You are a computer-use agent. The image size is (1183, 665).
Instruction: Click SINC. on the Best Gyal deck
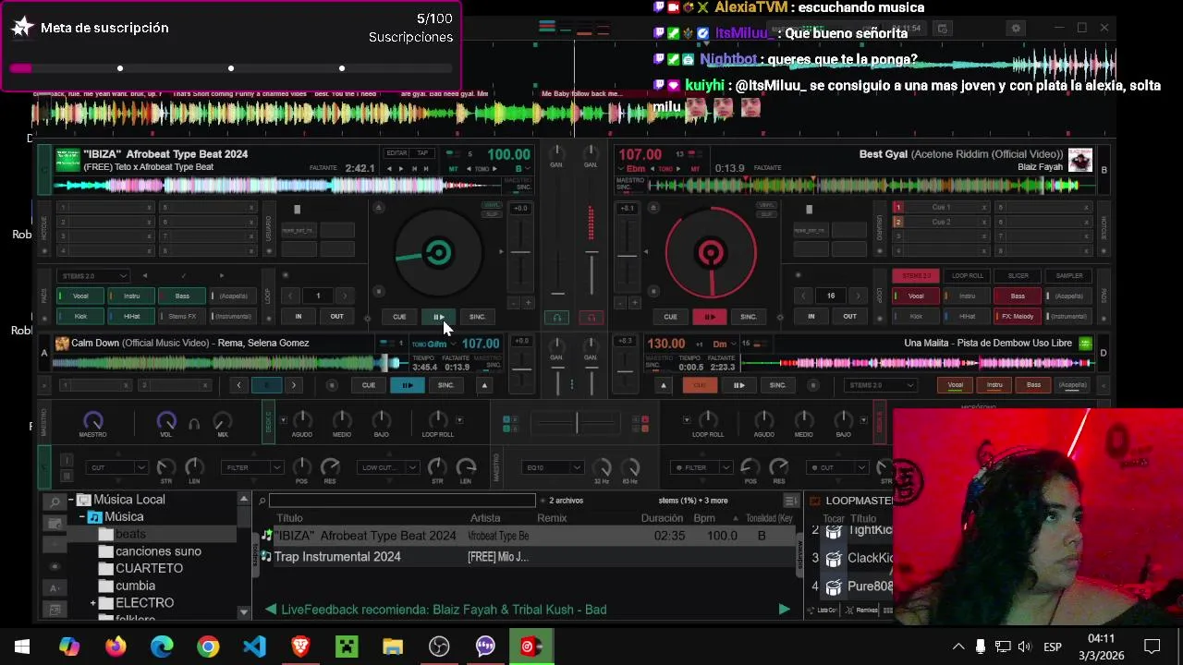[x=749, y=317]
